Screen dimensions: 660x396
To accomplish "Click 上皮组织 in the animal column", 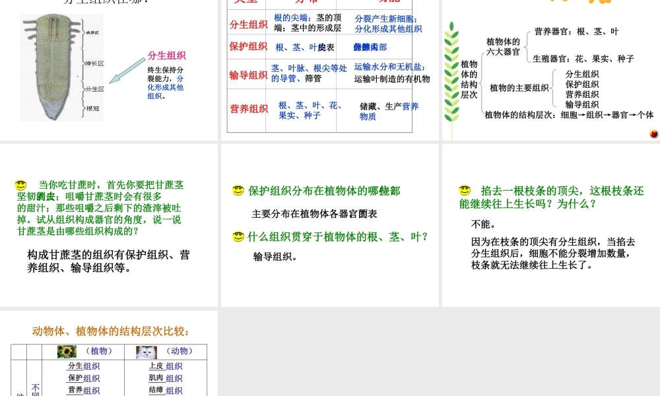I will click(x=166, y=366).
